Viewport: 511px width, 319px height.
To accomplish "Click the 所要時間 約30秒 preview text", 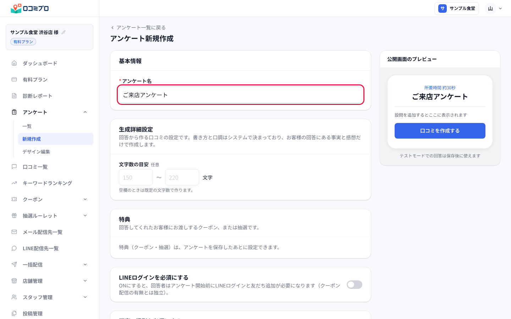I will (440, 88).
